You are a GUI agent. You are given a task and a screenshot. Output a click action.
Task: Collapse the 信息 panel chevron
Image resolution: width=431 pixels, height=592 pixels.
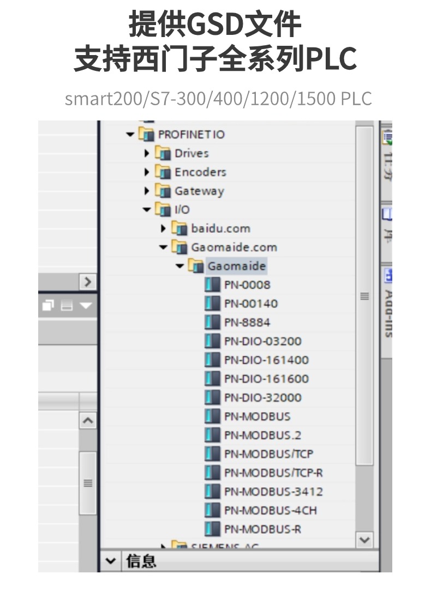coord(111,561)
